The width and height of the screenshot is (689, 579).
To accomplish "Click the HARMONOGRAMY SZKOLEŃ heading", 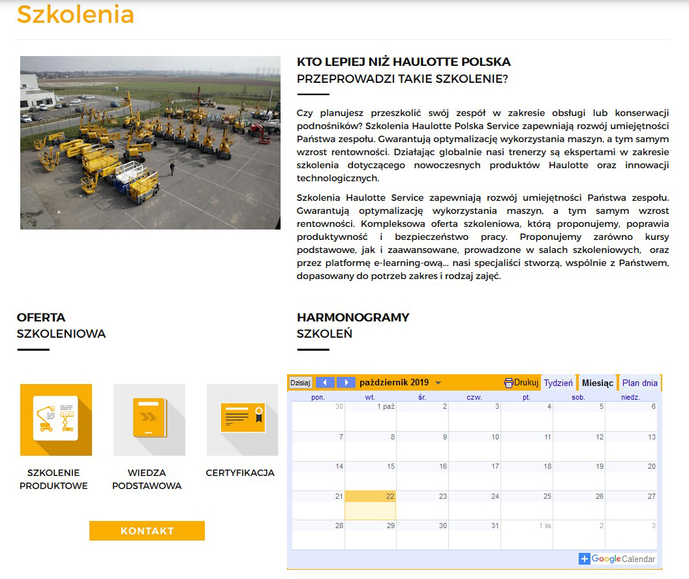I will pos(353,325).
